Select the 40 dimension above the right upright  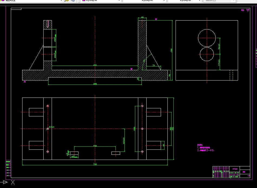(142, 17)
